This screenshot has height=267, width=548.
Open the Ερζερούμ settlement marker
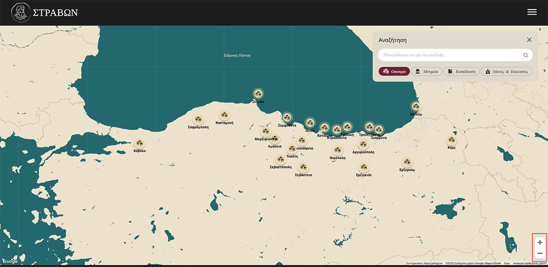point(407,162)
